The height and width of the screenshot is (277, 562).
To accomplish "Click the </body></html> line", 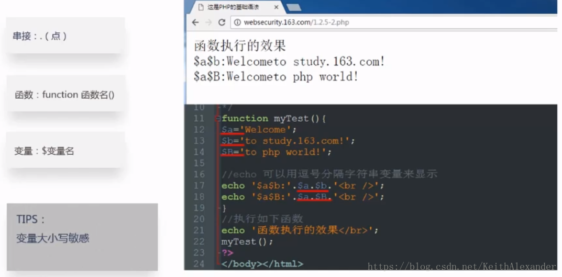I will click(262, 264).
